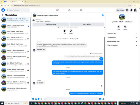This screenshot has width=140, height=105.
Task: Open Alisa - 2 Beds 1 Bath House chat
Action: pyautogui.click(x=15, y=32)
